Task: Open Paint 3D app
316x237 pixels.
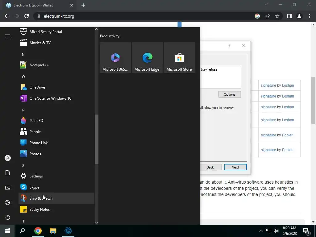Action: [56, 121]
